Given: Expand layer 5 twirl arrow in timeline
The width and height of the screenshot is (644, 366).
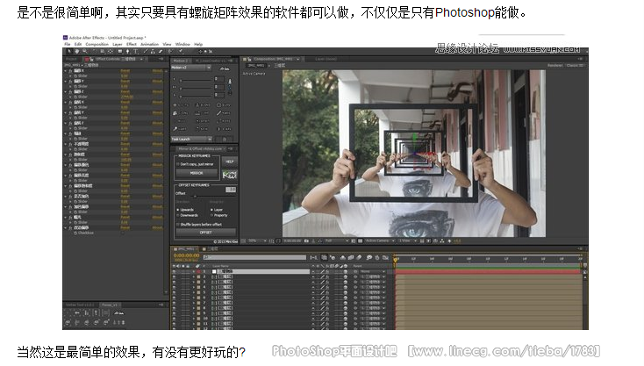Looking at the screenshot, I should pos(193,292).
